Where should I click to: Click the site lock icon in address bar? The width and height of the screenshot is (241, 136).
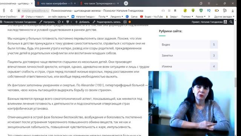19,11
